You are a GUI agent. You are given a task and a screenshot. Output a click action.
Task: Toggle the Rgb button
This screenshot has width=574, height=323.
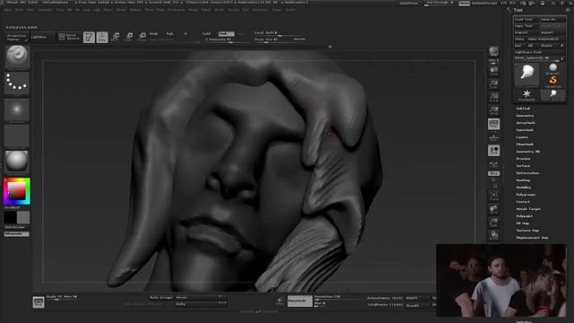(170, 34)
